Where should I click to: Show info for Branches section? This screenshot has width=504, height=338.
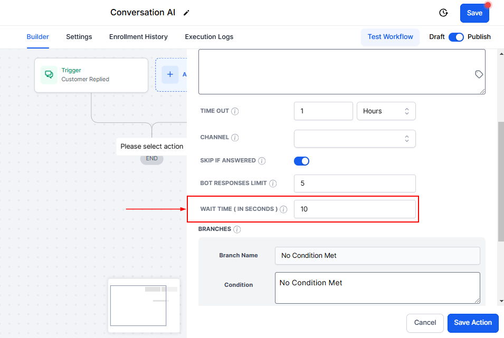237,229
